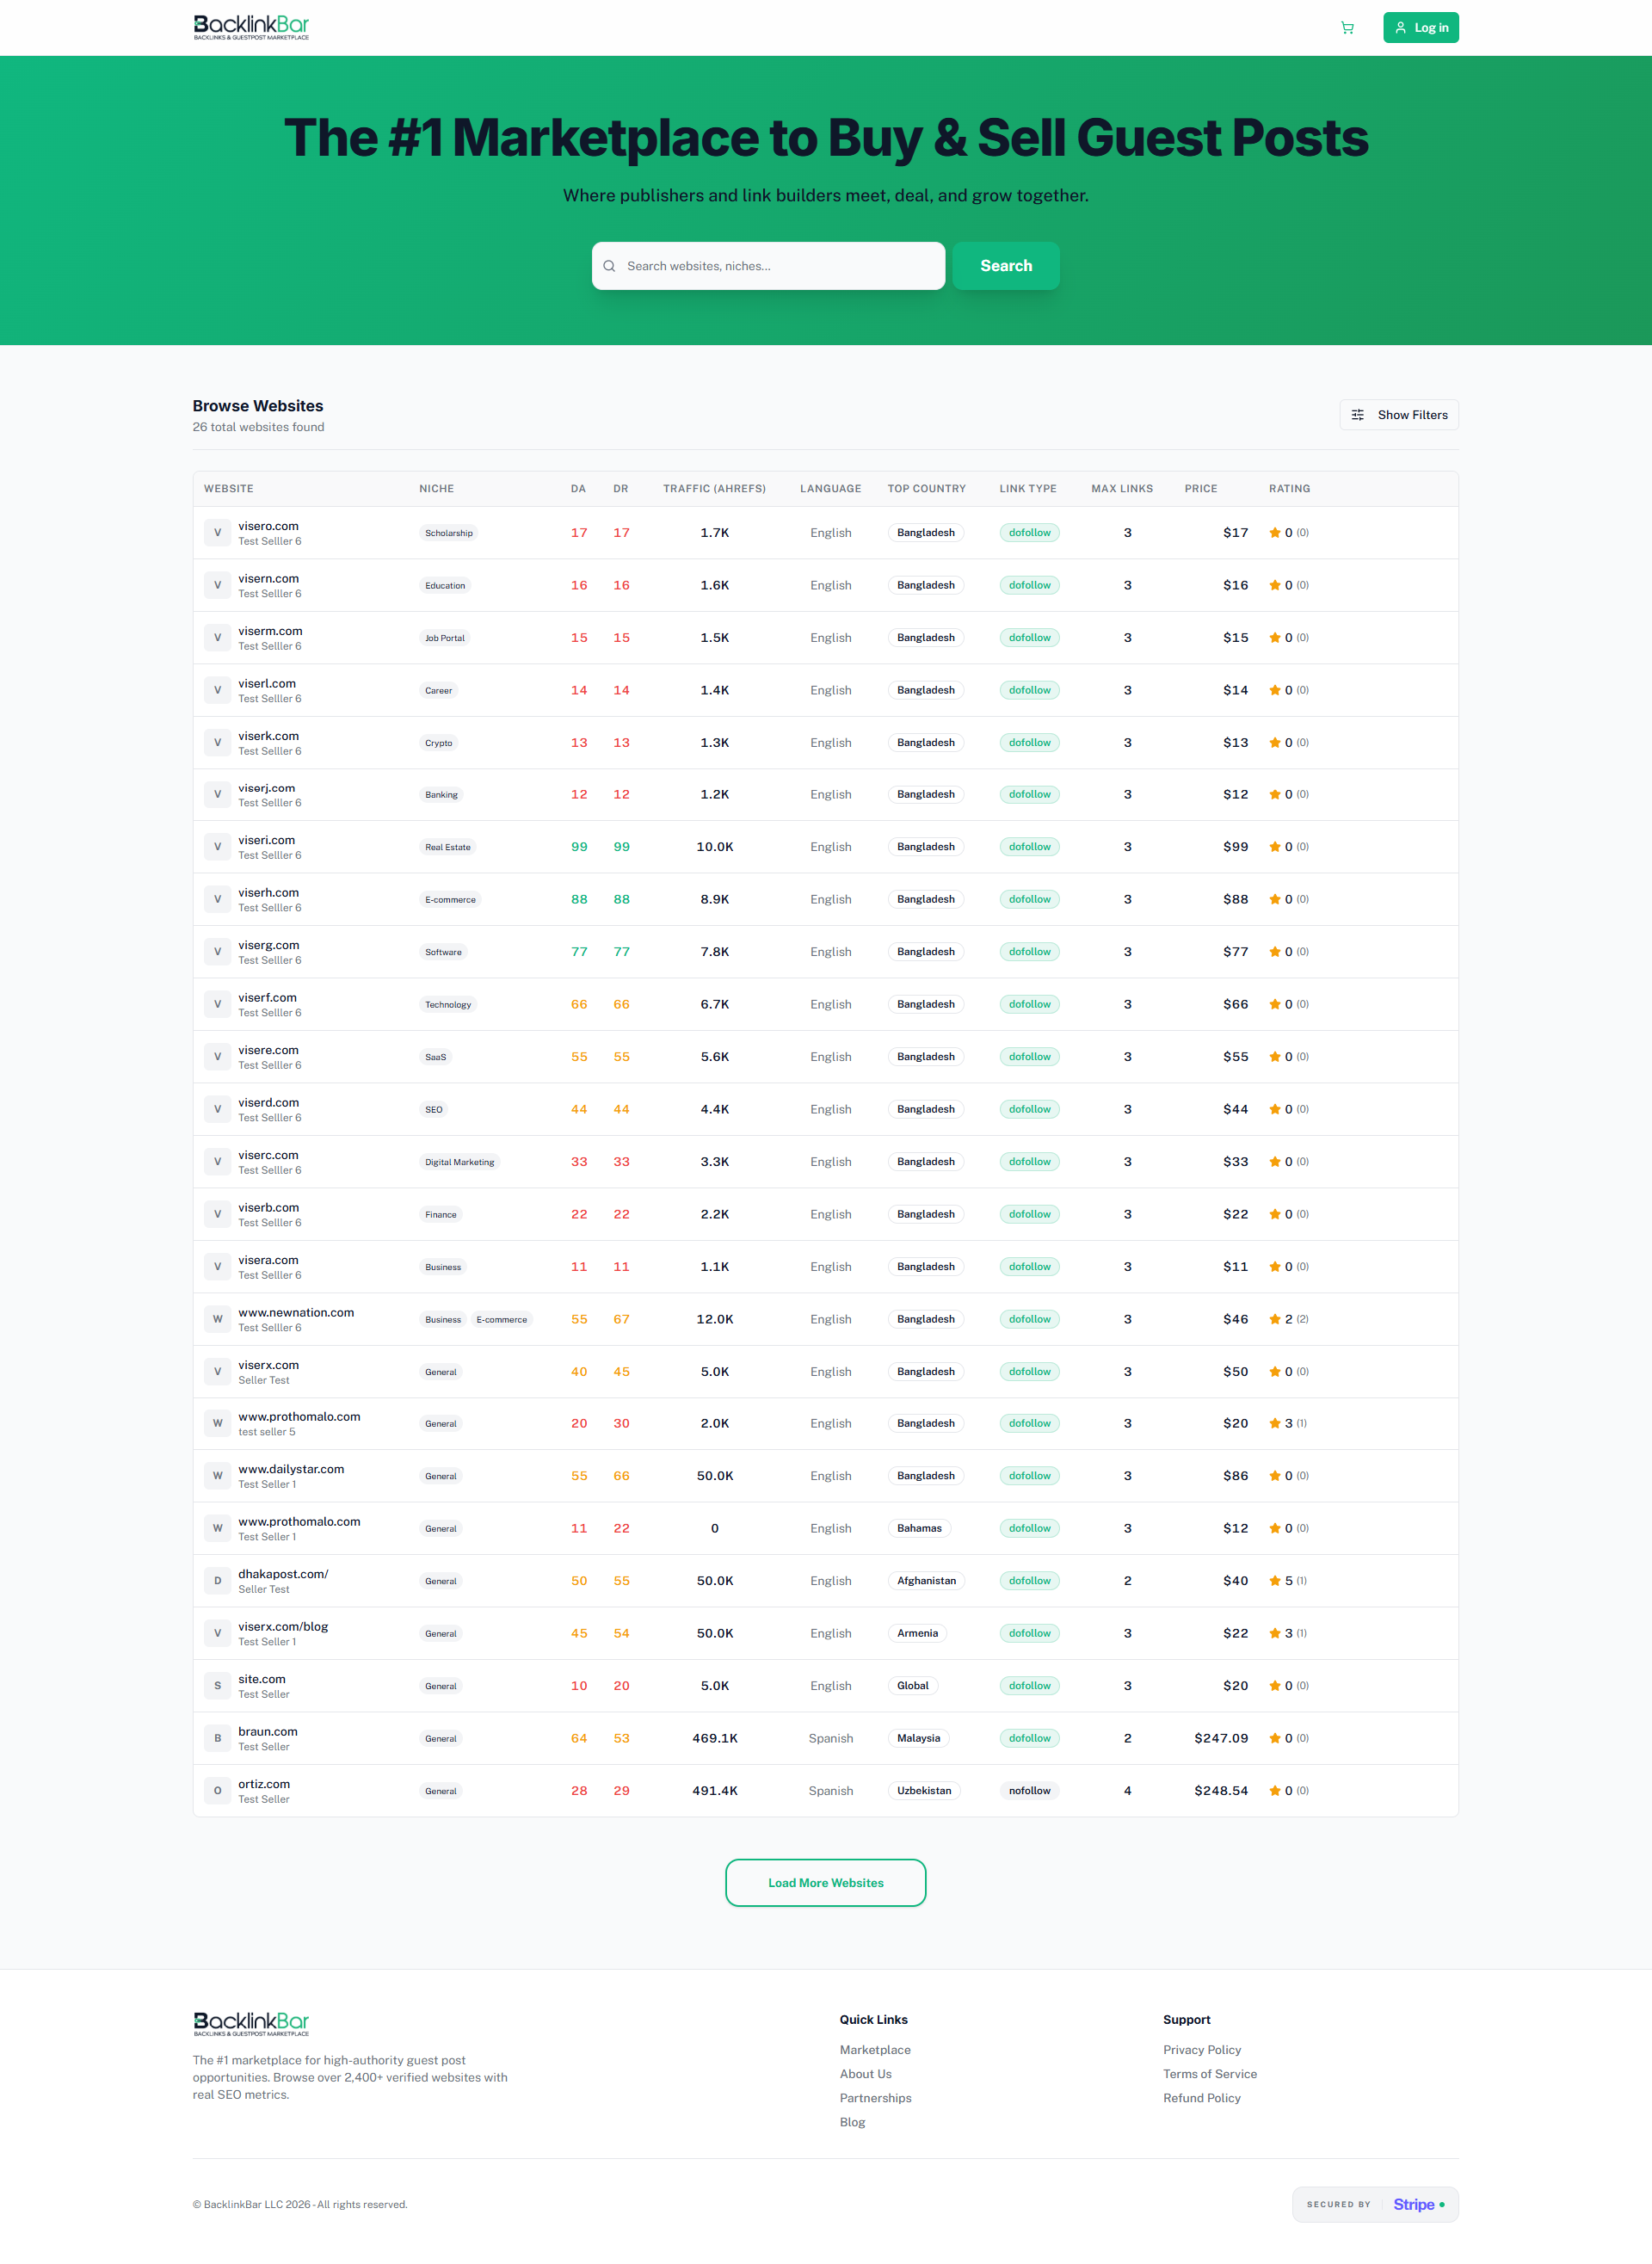The width and height of the screenshot is (1652, 2264).
Task: Click the Scholarship niche tag
Action: click(x=449, y=533)
